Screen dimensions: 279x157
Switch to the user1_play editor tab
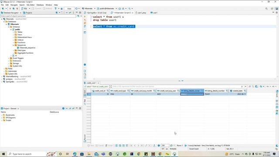click(x=140, y=13)
